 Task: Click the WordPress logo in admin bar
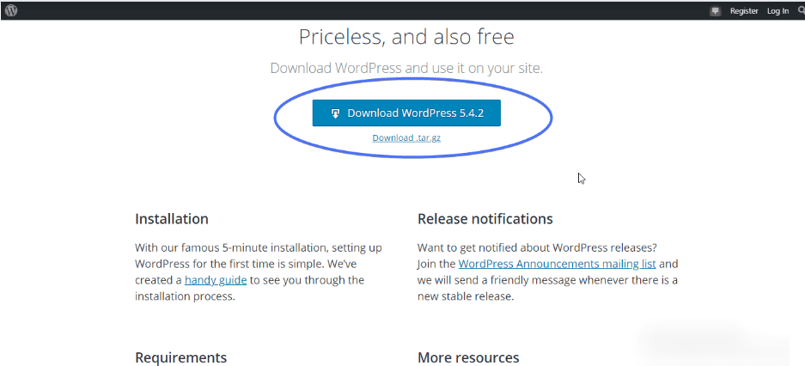[11, 10]
